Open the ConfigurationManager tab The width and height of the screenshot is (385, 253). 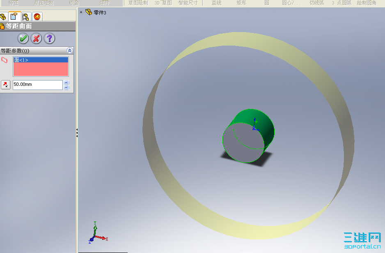[x=25, y=17]
